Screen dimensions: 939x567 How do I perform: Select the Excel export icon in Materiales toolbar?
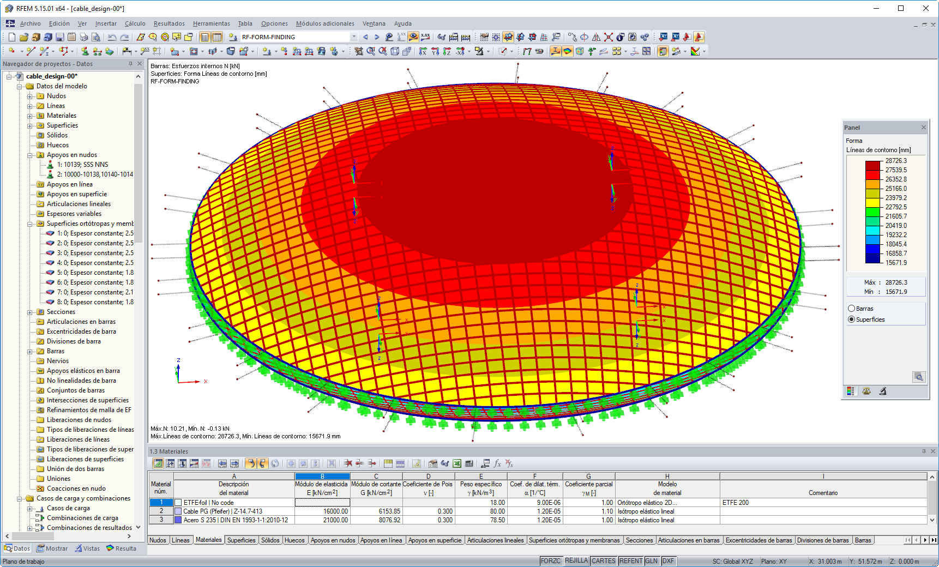tap(457, 463)
